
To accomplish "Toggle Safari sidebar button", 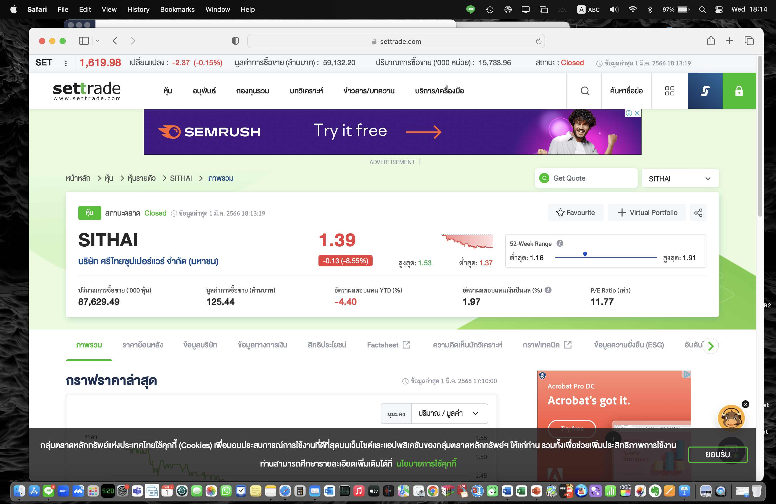I will 84,41.
